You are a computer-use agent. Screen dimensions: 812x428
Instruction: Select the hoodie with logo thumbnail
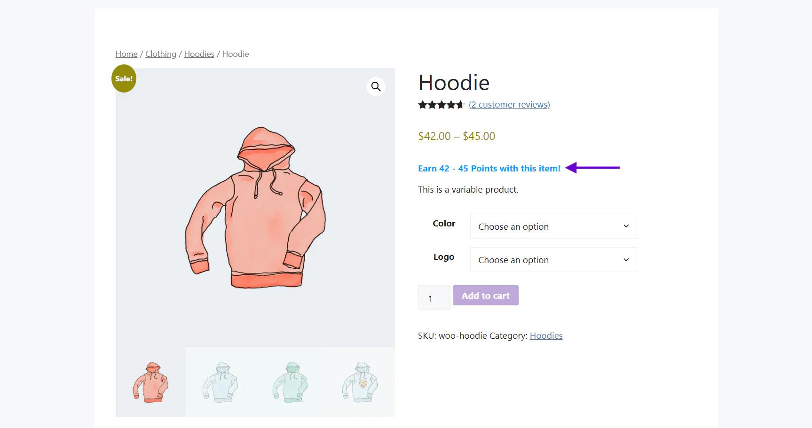[360, 382]
